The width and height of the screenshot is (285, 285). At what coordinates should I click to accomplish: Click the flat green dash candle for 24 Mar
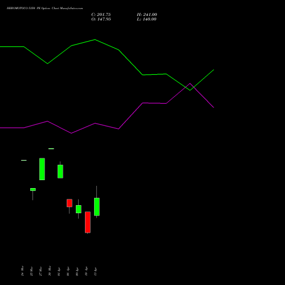(24, 160)
